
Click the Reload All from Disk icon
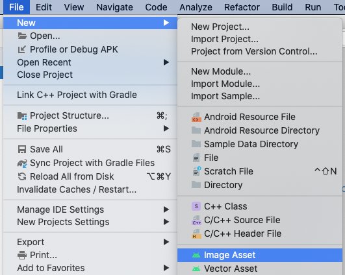point(22,176)
